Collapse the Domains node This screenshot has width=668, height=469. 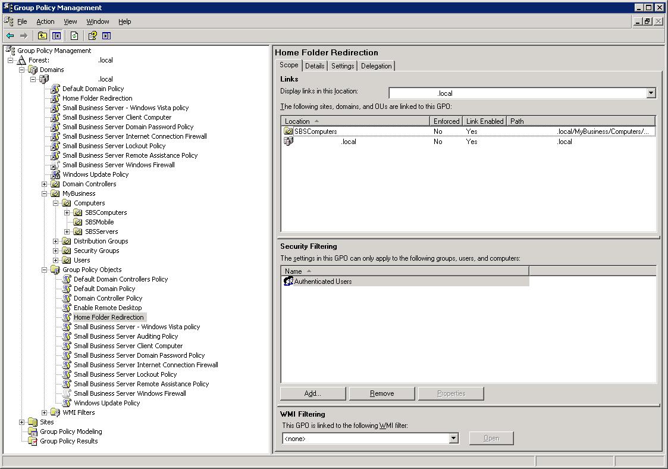click(22, 70)
